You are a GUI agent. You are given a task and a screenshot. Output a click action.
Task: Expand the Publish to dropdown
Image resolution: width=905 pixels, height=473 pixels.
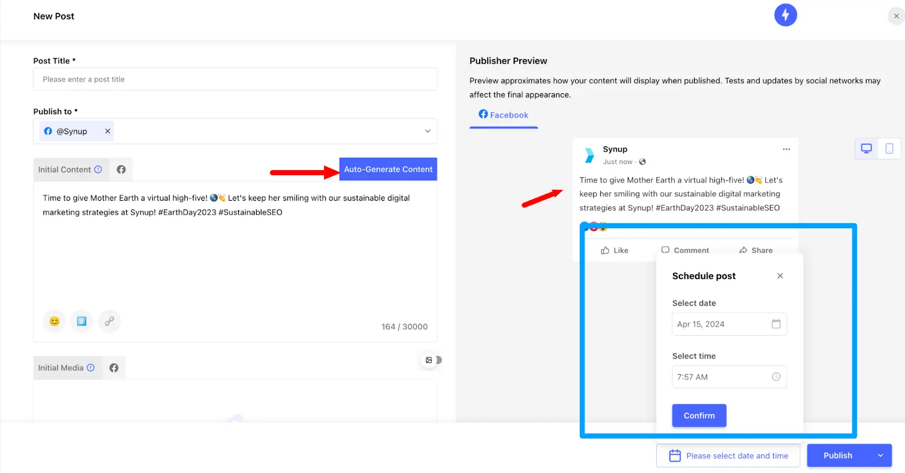(x=428, y=131)
